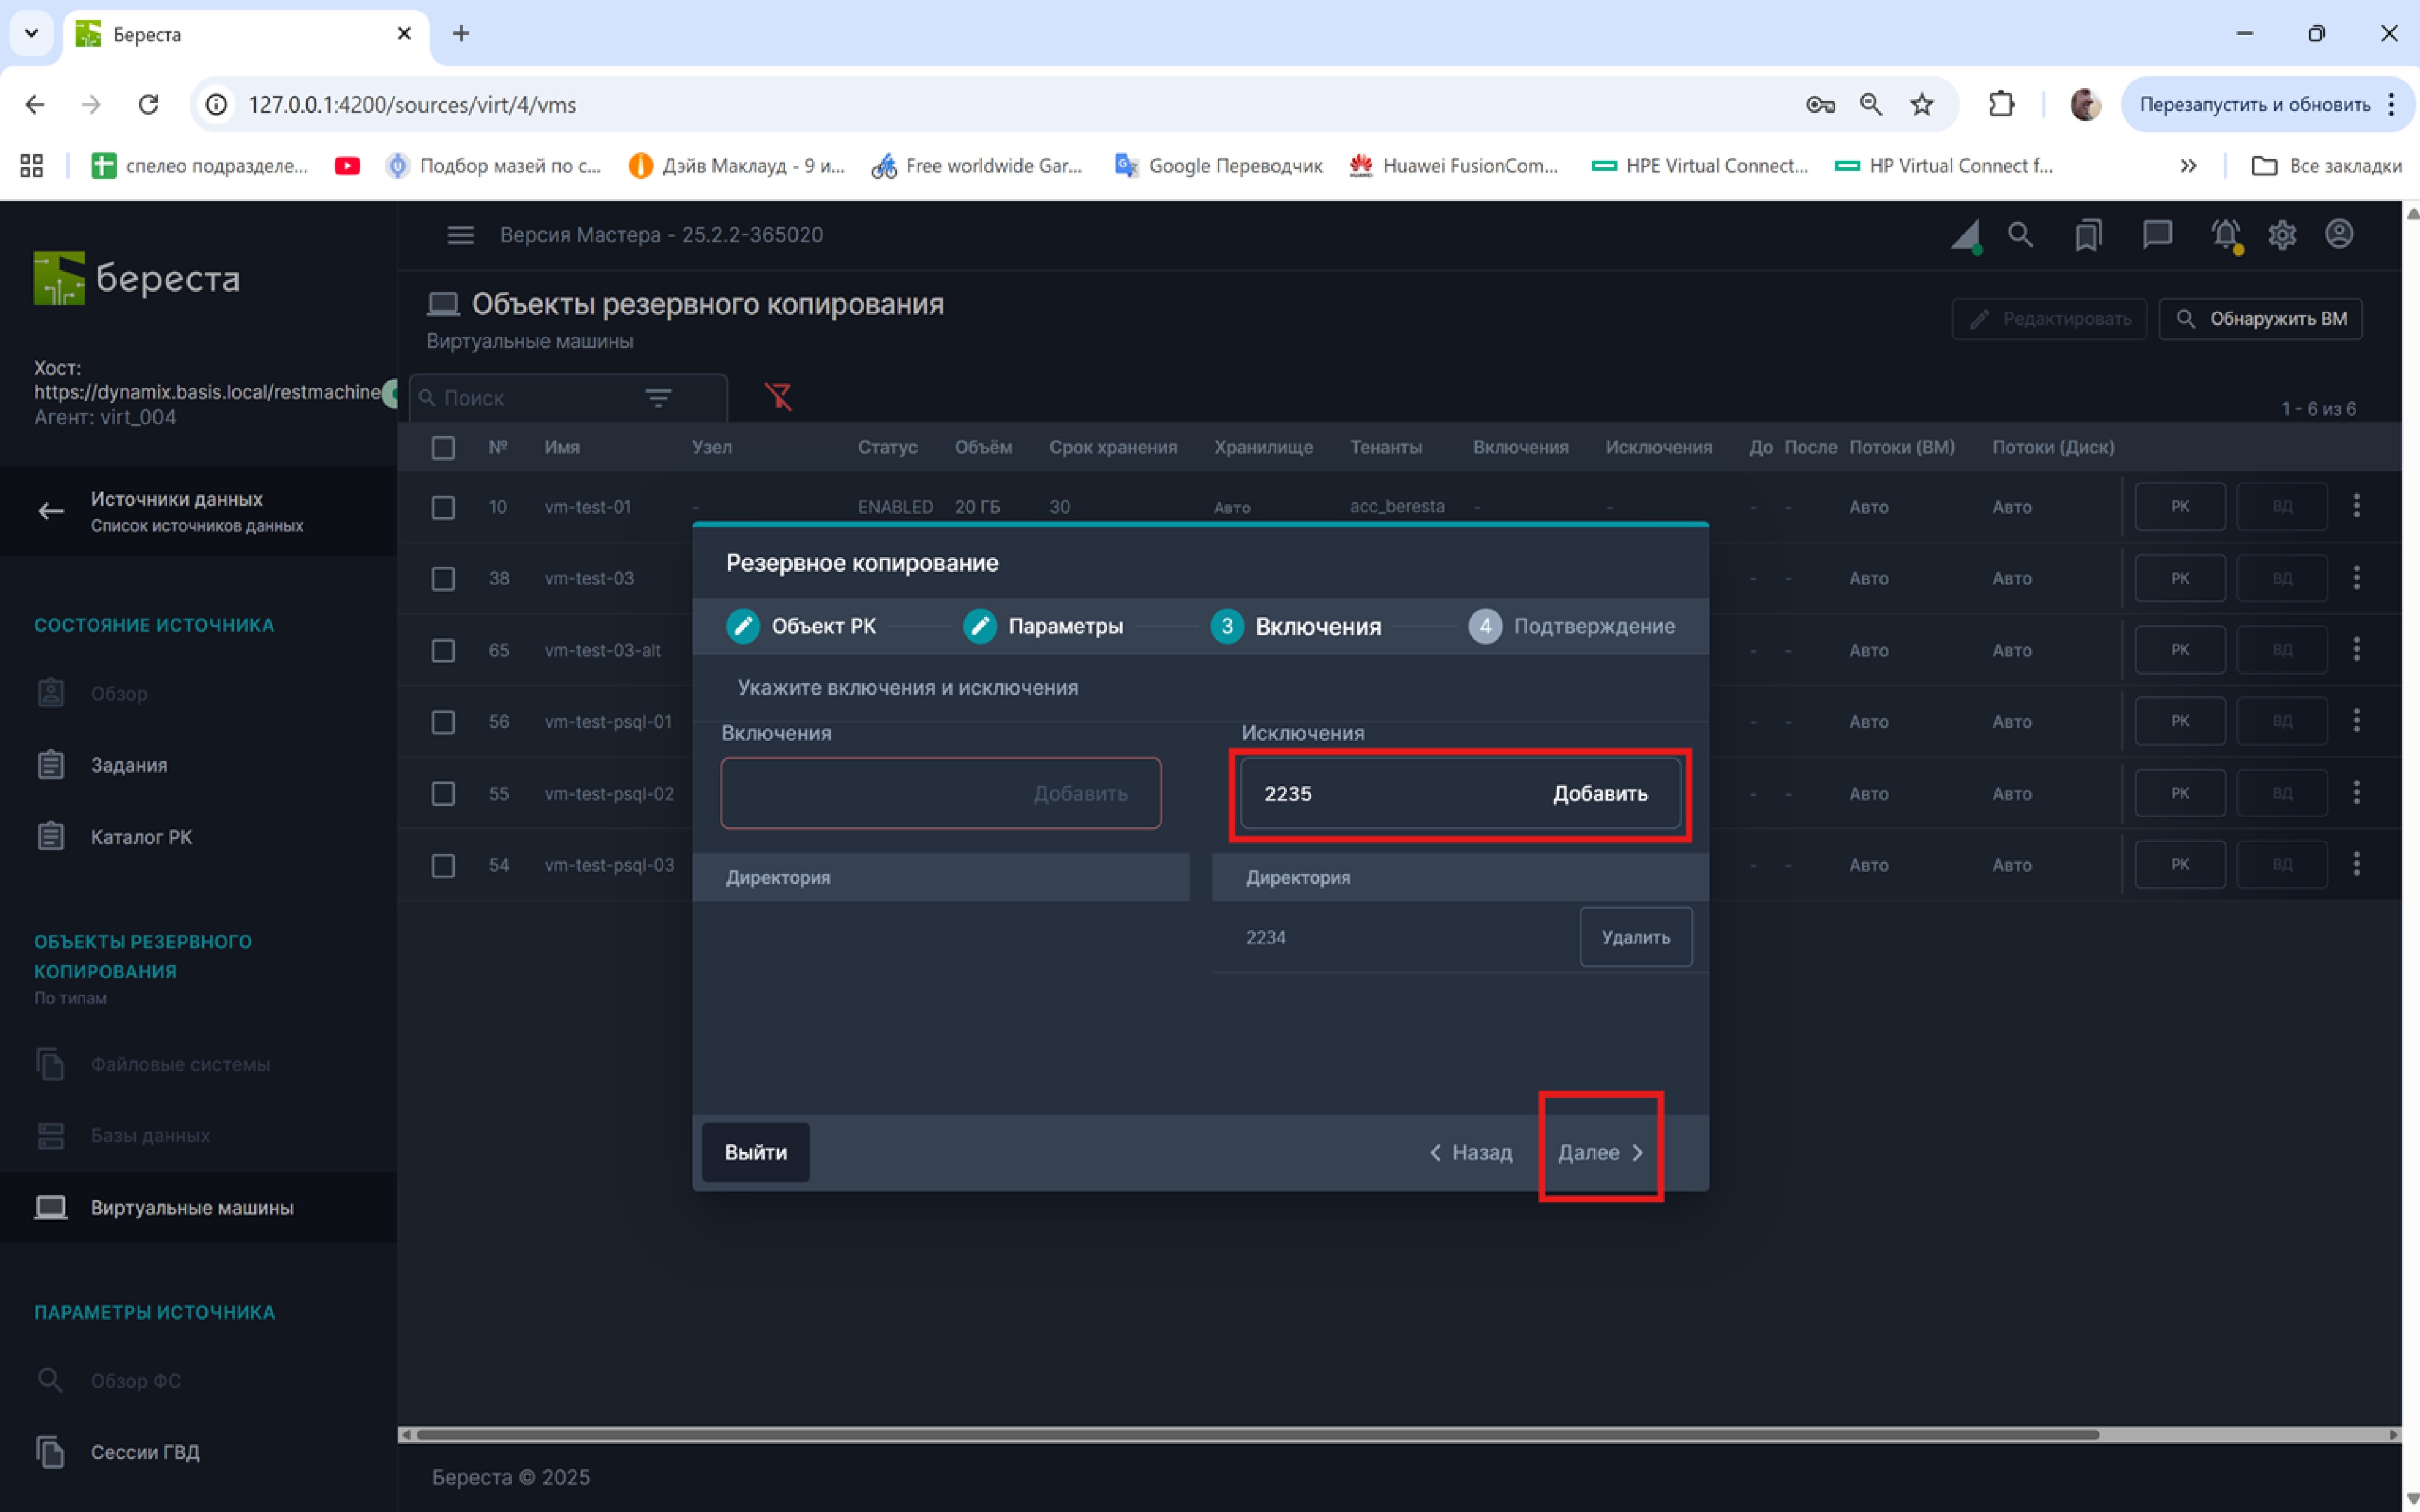
Task: Open Задания in the sidebar
Action: [129, 765]
